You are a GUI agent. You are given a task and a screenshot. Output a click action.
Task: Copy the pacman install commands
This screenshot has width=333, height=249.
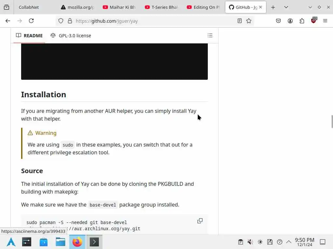(x=200, y=221)
